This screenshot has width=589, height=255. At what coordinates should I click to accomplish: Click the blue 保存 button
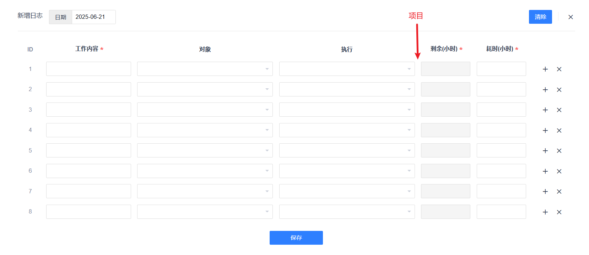296,238
